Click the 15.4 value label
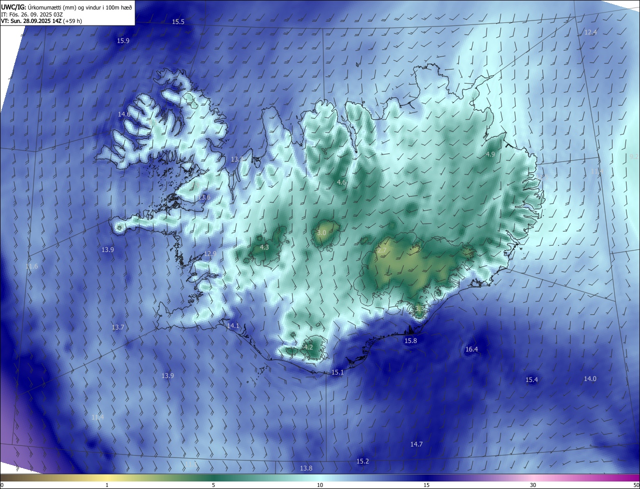 [x=531, y=380]
